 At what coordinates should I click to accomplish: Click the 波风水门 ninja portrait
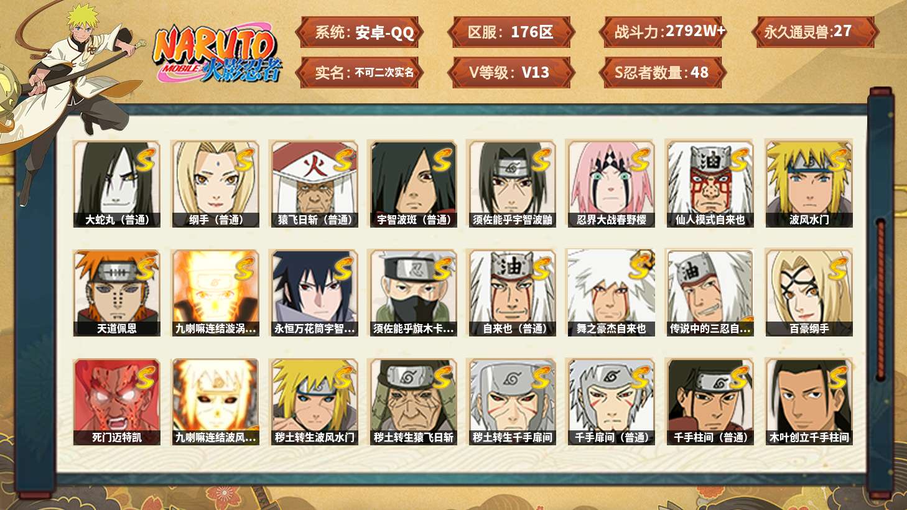tap(809, 184)
